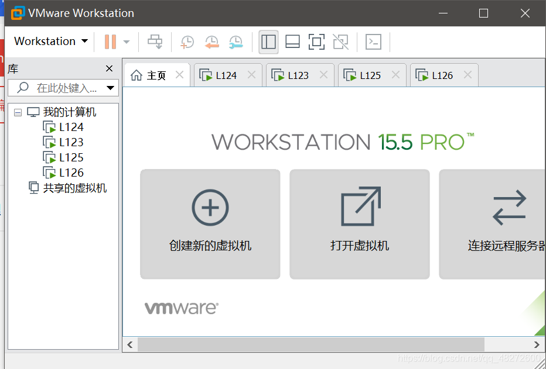Enter full screen mode icon
Viewport: 546px width, 369px height.
316,42
